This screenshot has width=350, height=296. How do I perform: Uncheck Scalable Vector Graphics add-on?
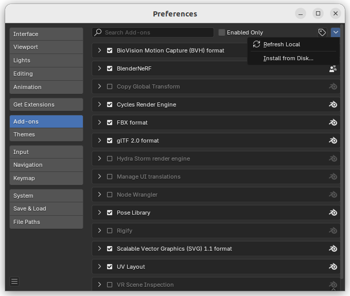(110, 249)
